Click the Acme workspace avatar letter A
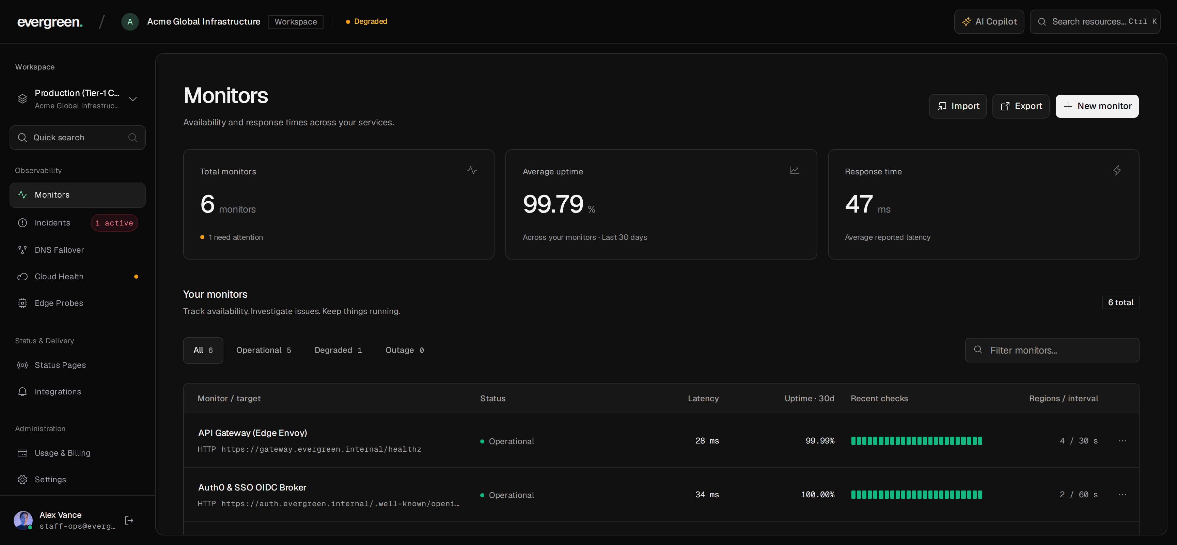Image resolution: width=1177 pixels, height=545 pixels. (x=130, y=21)
